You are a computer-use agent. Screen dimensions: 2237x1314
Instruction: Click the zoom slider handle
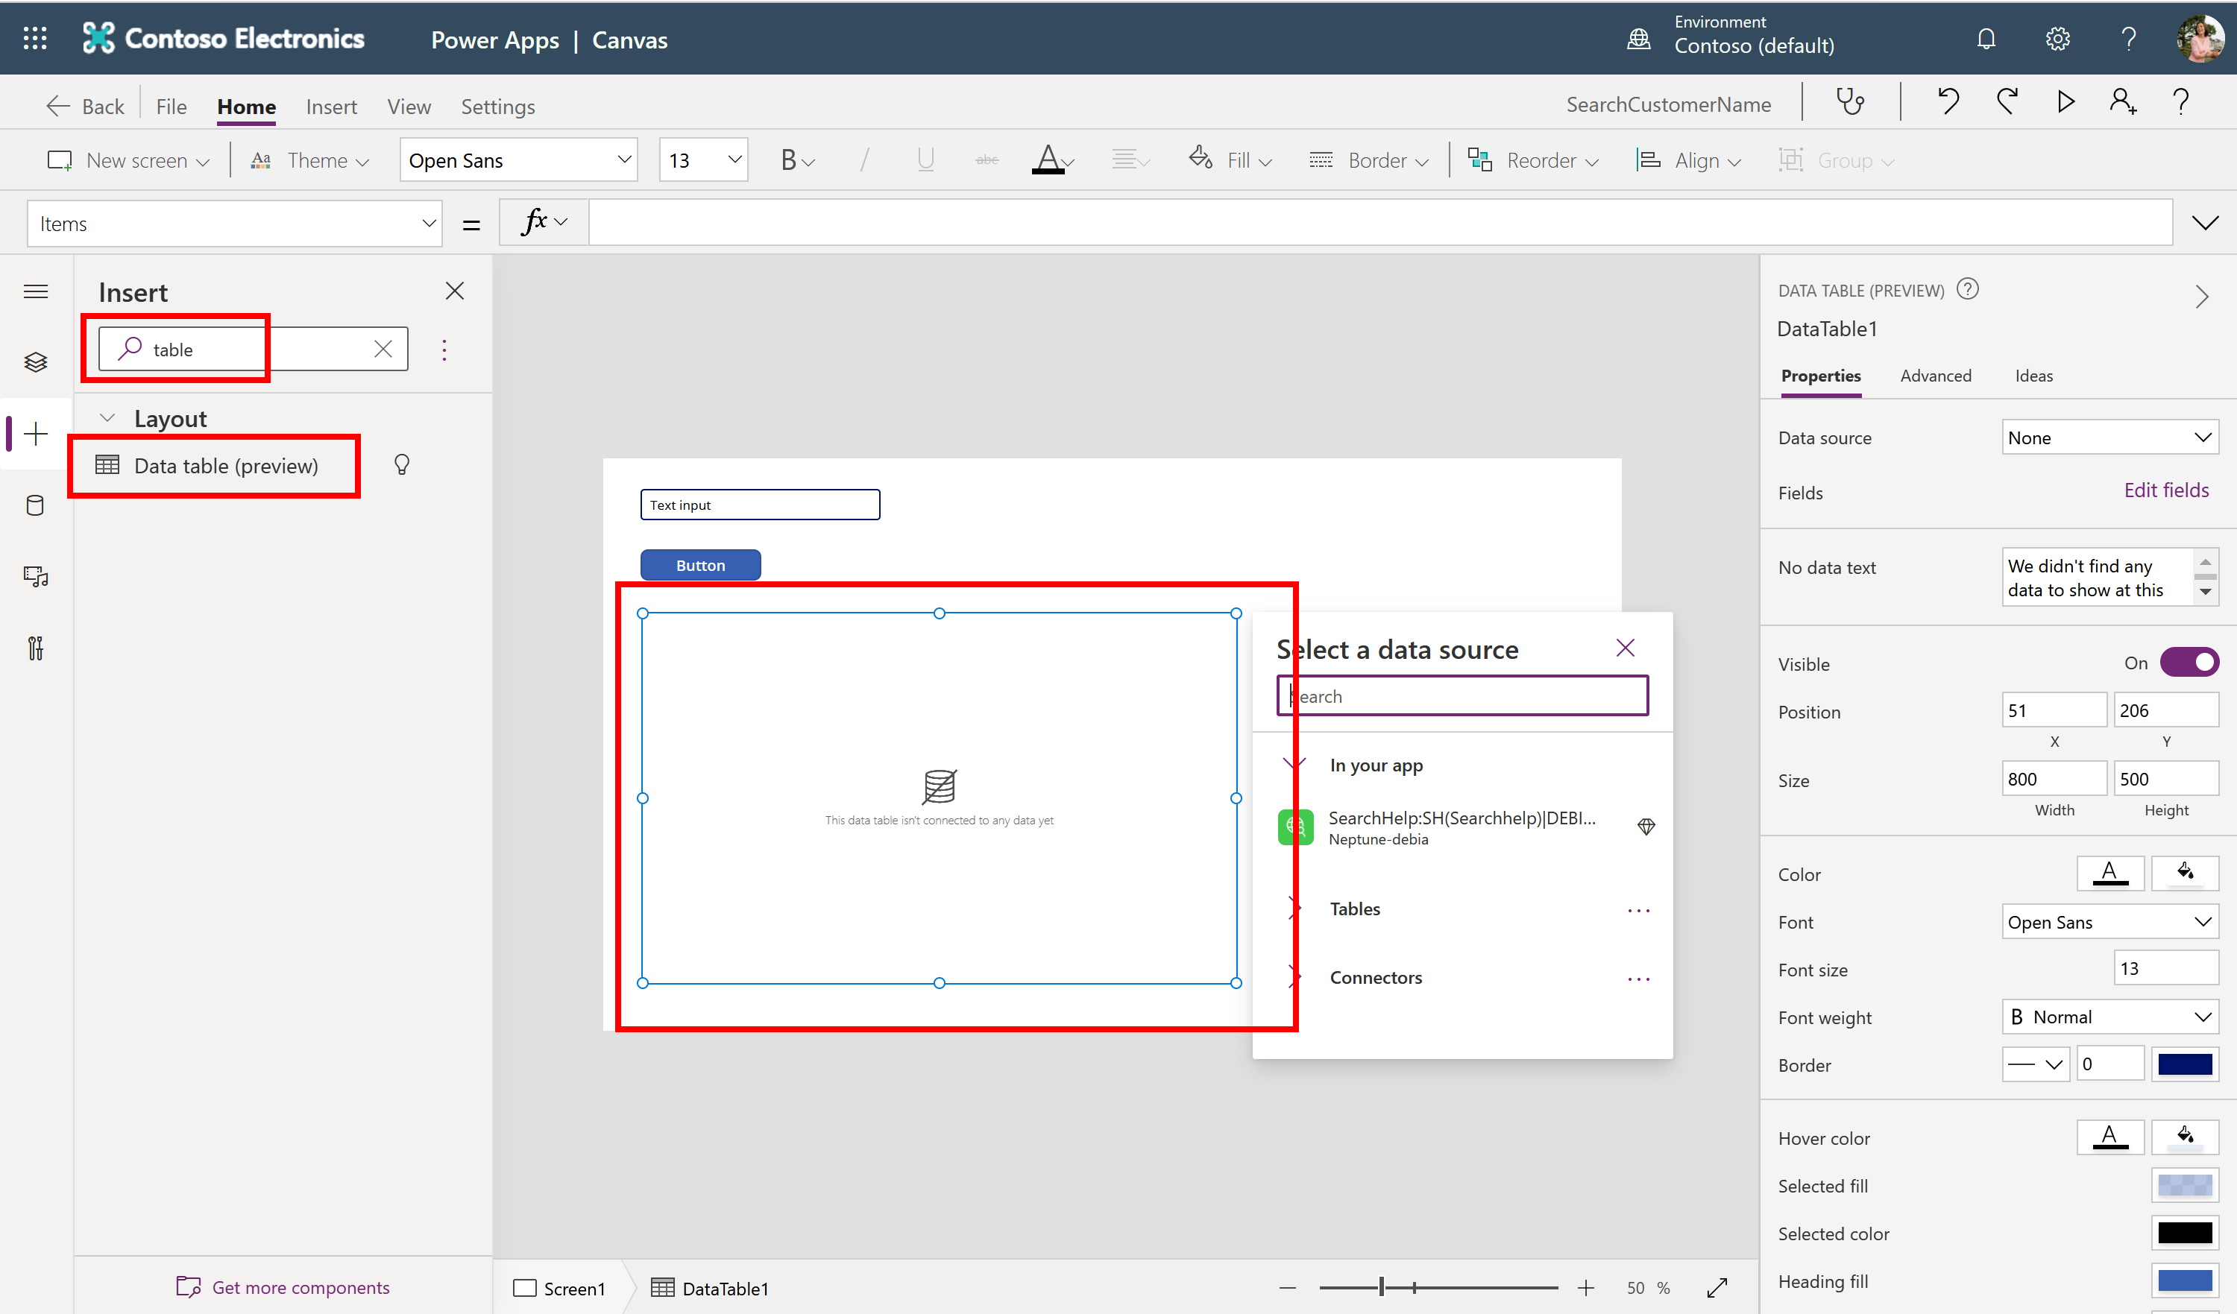click(1381, 1287)
